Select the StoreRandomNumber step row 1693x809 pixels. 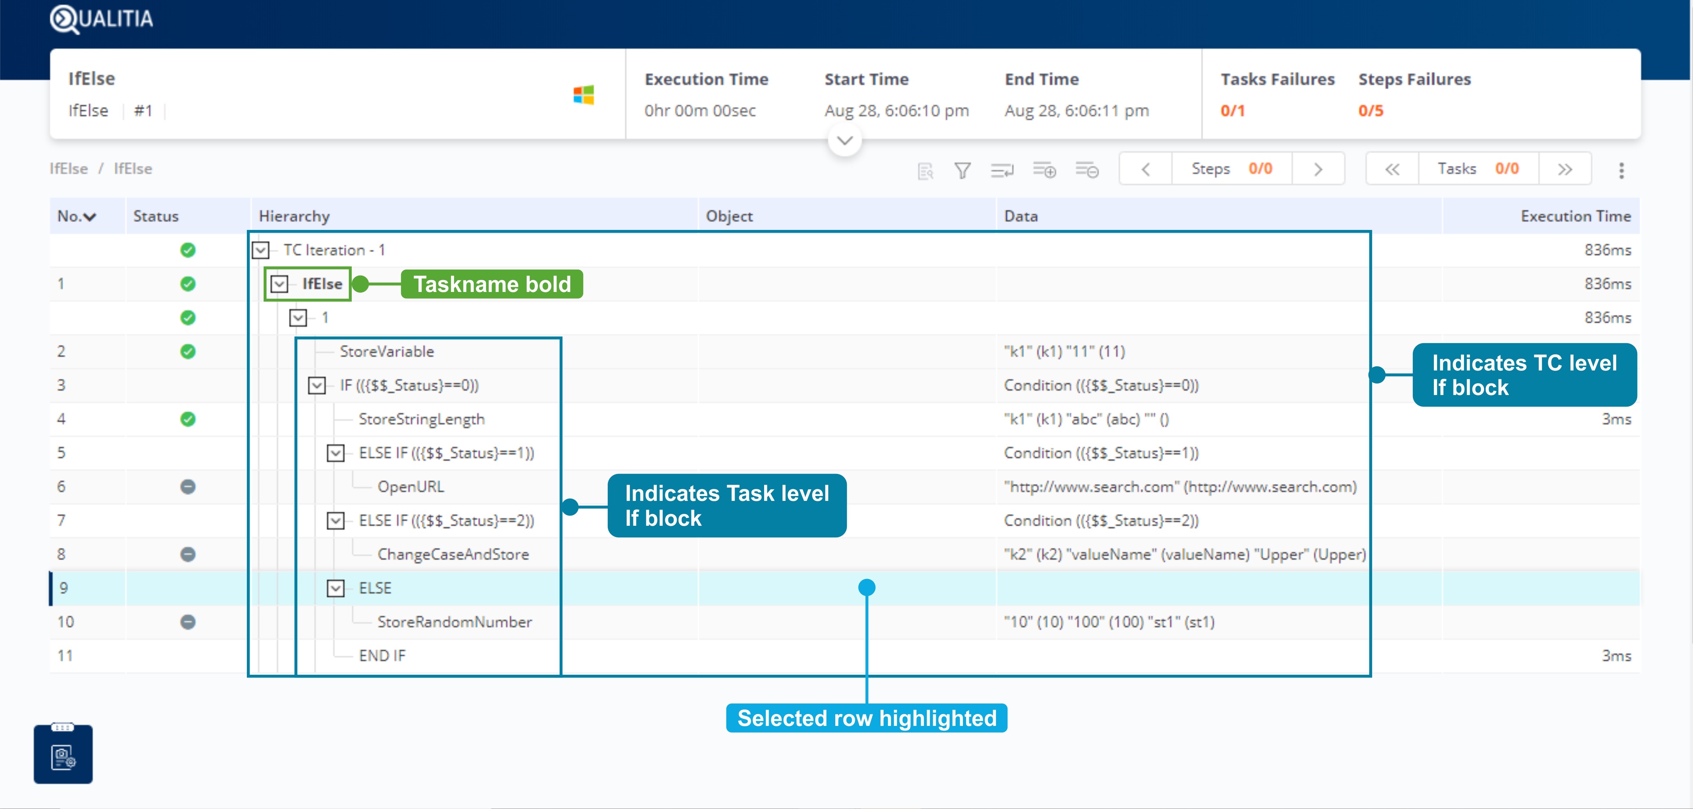click(454, 622)
